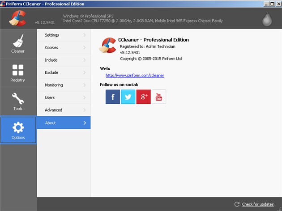Open the Cleaner section broom icon
The width and height of the screenshot is (282, 211).
pos(18,41)
